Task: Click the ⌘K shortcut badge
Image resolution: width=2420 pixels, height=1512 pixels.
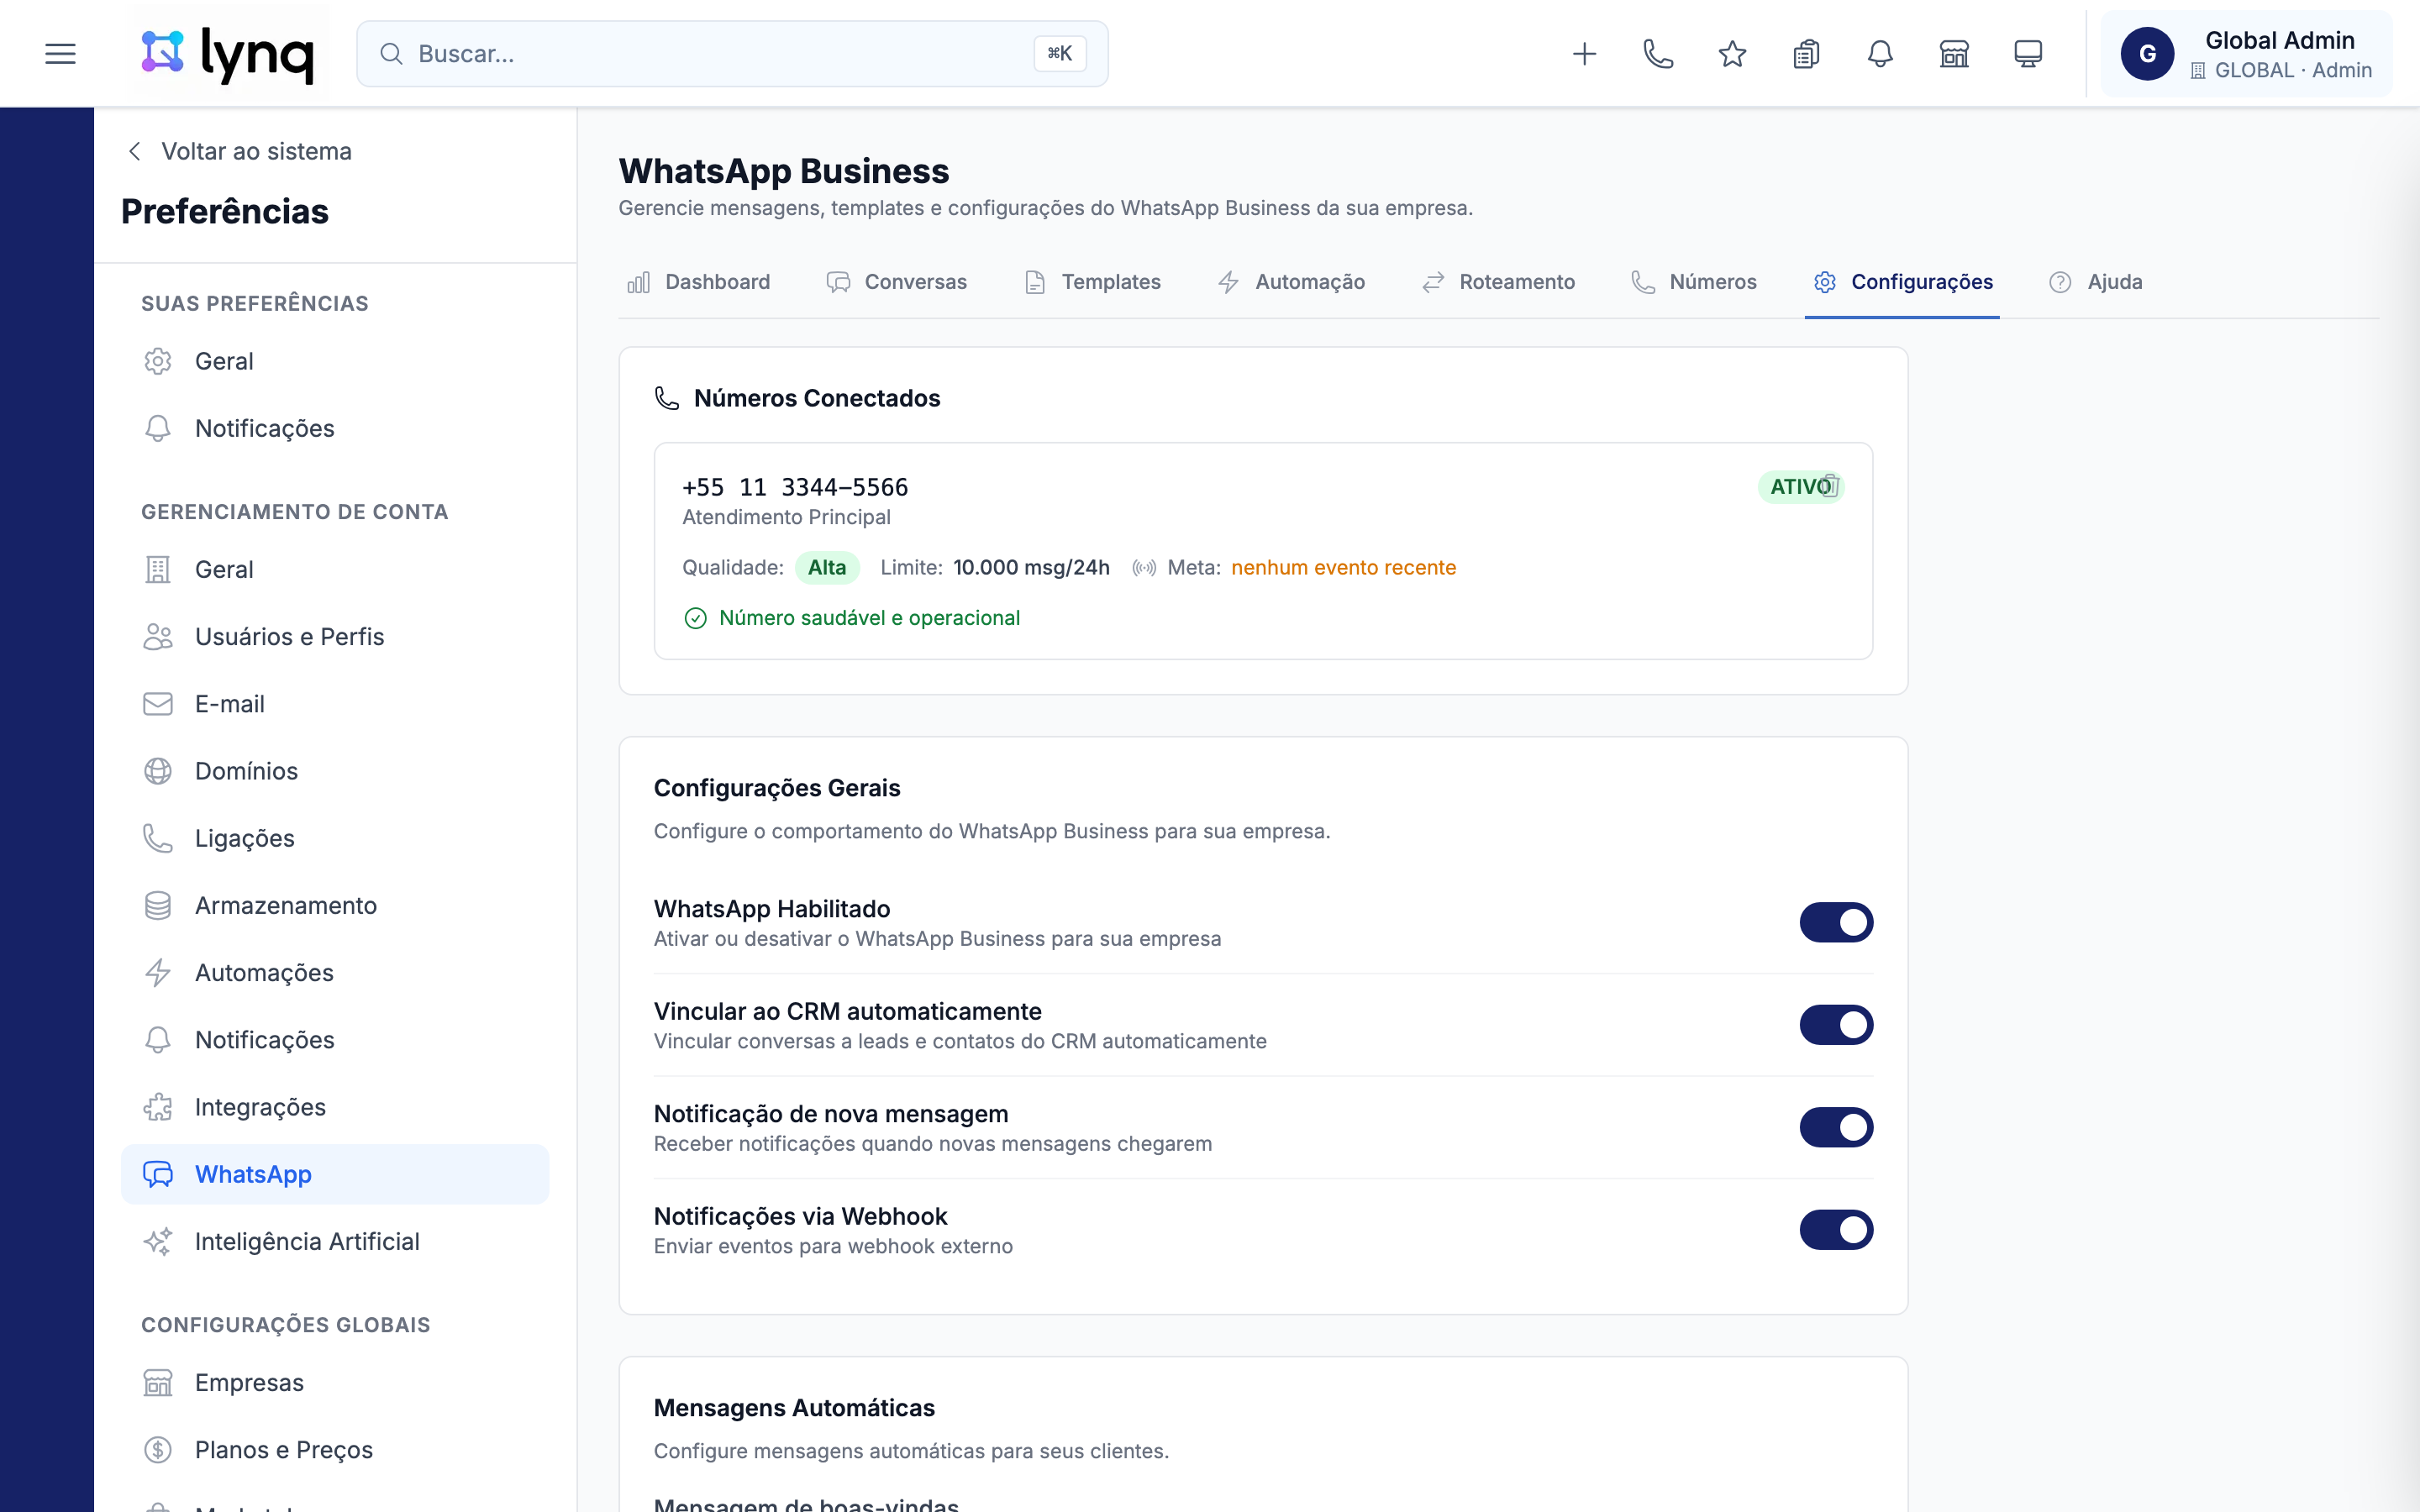Action: [x=1060, y=54]
